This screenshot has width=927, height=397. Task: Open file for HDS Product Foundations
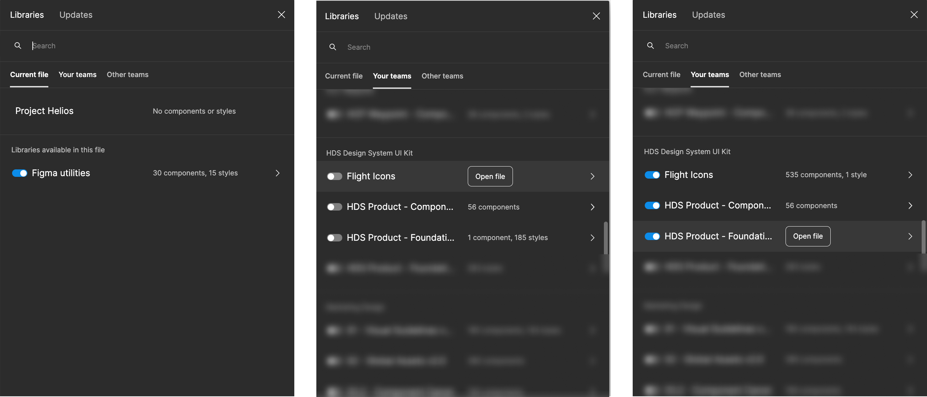pyautogui.click(x=808, y=236)
